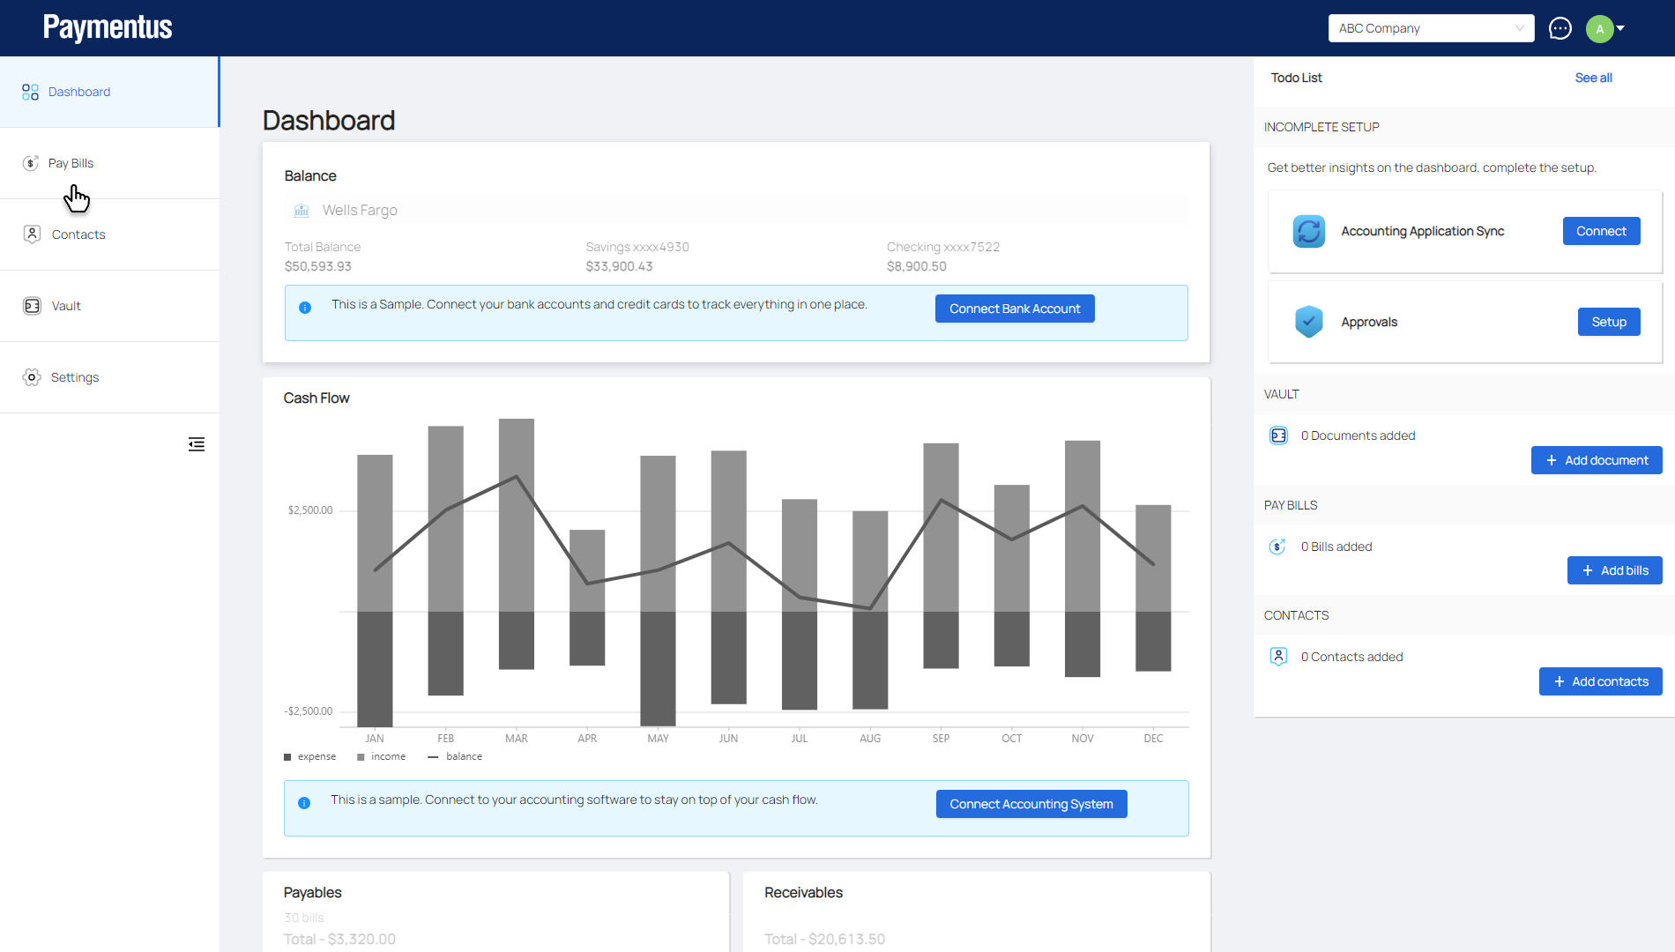1675x952 pixels.
Task: Click the info icon in Cash Flow notice
Action: point(304,803)
